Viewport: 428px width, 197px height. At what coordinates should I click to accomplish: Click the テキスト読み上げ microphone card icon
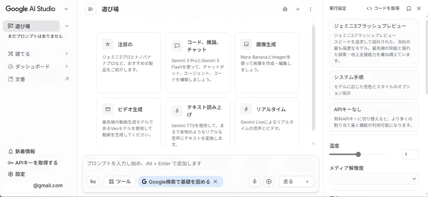pyautogui.click(x=177, y=110)
